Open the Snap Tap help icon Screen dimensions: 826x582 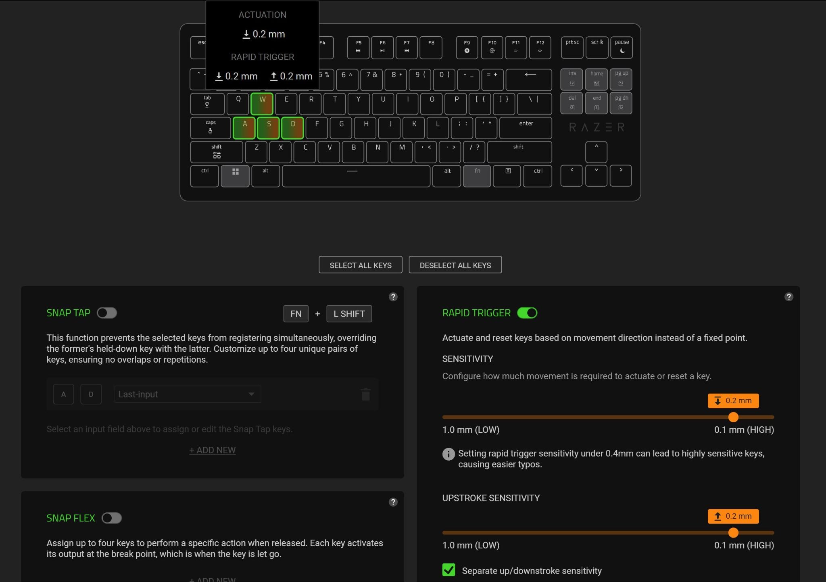[393, 297]
